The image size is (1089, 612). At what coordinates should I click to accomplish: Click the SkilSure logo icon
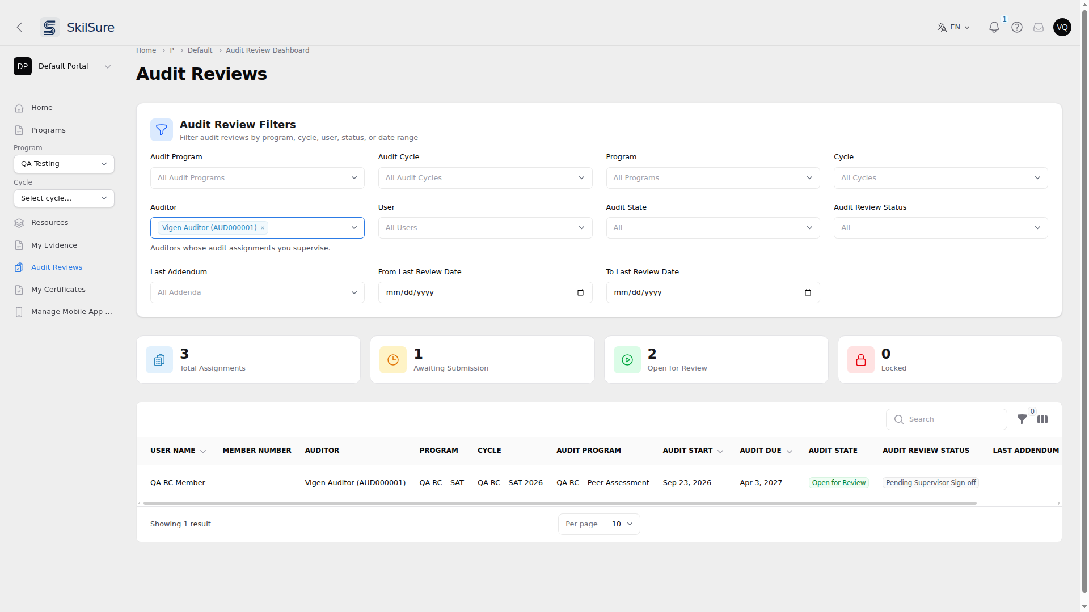pyautogui.click(x=50, y=27)
